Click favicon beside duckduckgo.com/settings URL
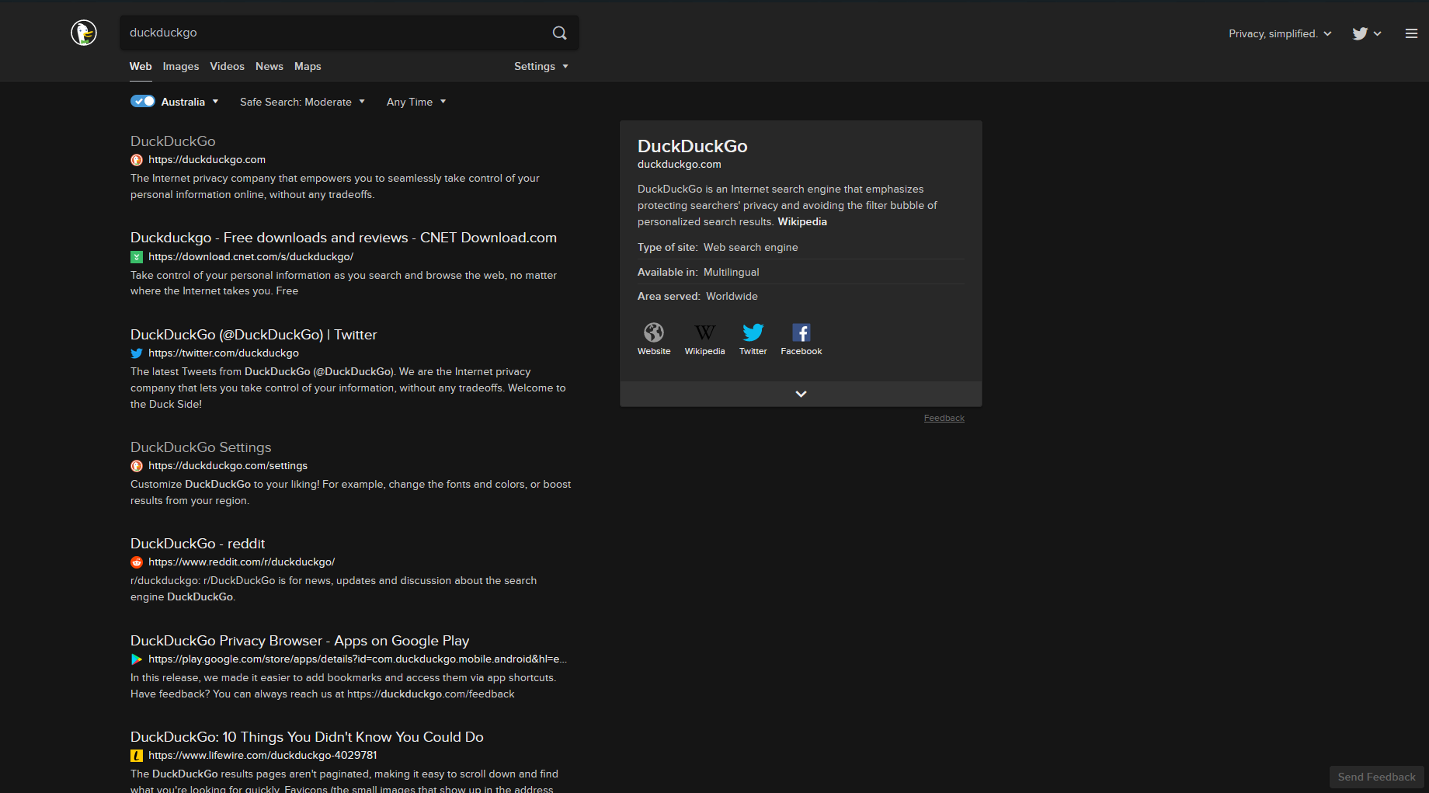Screen dimensions: 1429x793 137,466
